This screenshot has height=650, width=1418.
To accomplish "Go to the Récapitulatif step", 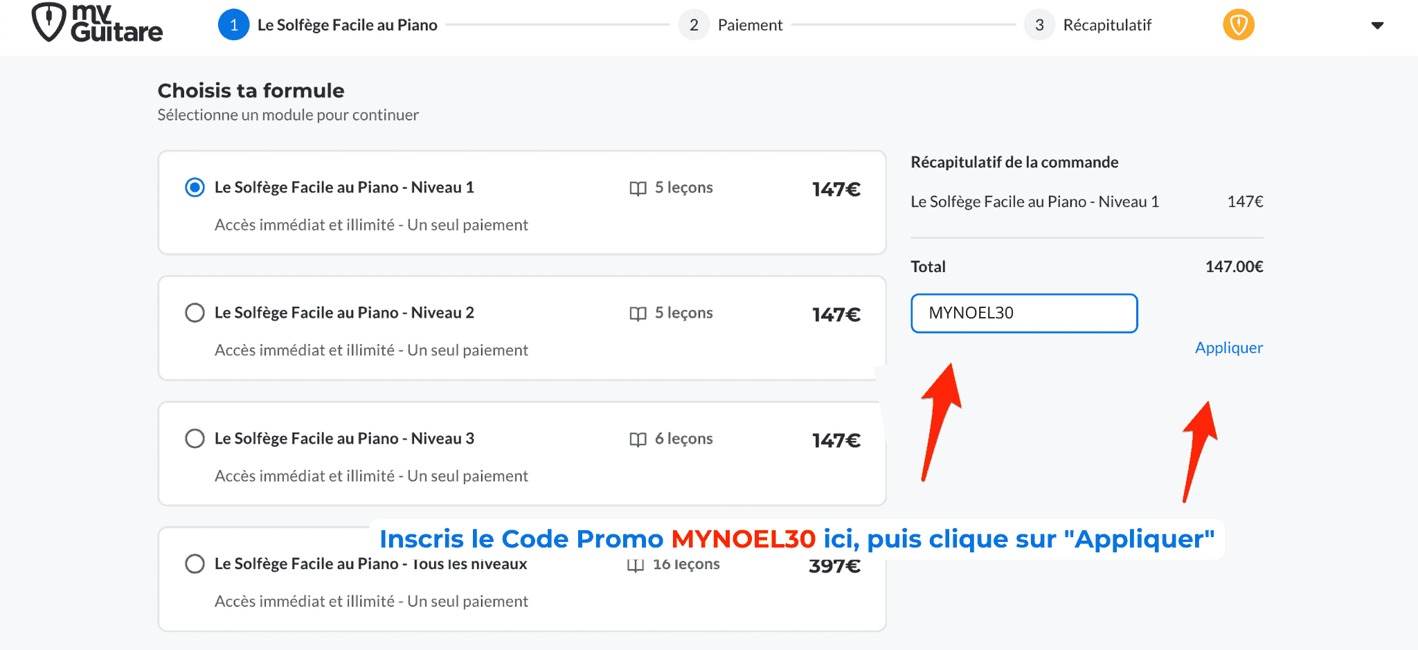I will pyautogui.click(x=1107, y=25).
